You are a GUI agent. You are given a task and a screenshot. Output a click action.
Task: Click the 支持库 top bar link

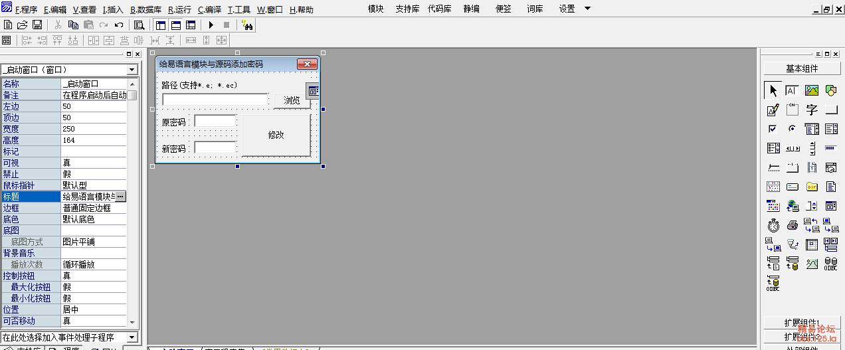[x=407, y=9]
